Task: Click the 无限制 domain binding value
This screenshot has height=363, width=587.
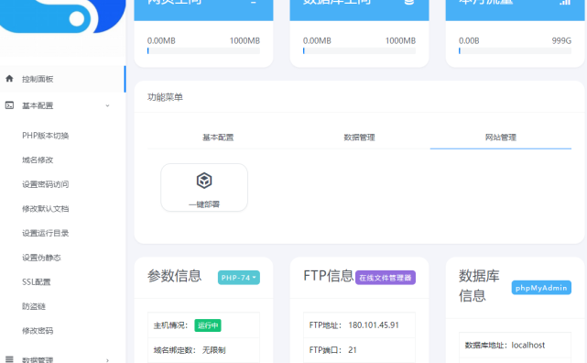Action: (x=213, y=350)
